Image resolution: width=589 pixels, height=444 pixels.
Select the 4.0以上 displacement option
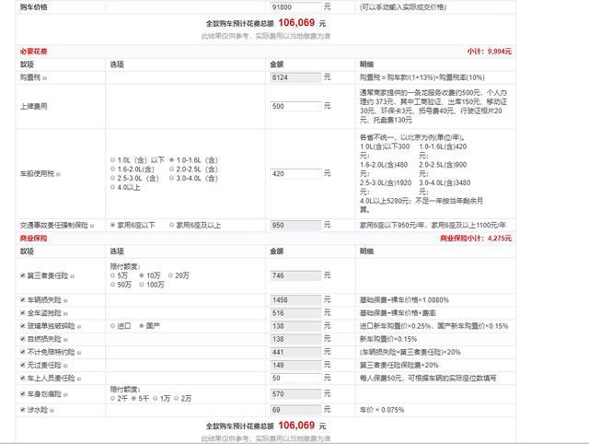click(x=112, y=187)
